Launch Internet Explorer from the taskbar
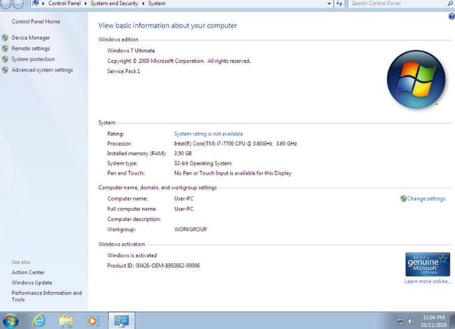455x329 pixels. click(x=38, y=321)
